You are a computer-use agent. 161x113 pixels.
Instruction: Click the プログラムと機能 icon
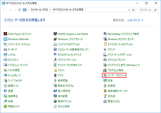pyautogui.click(x=105, y=70)
